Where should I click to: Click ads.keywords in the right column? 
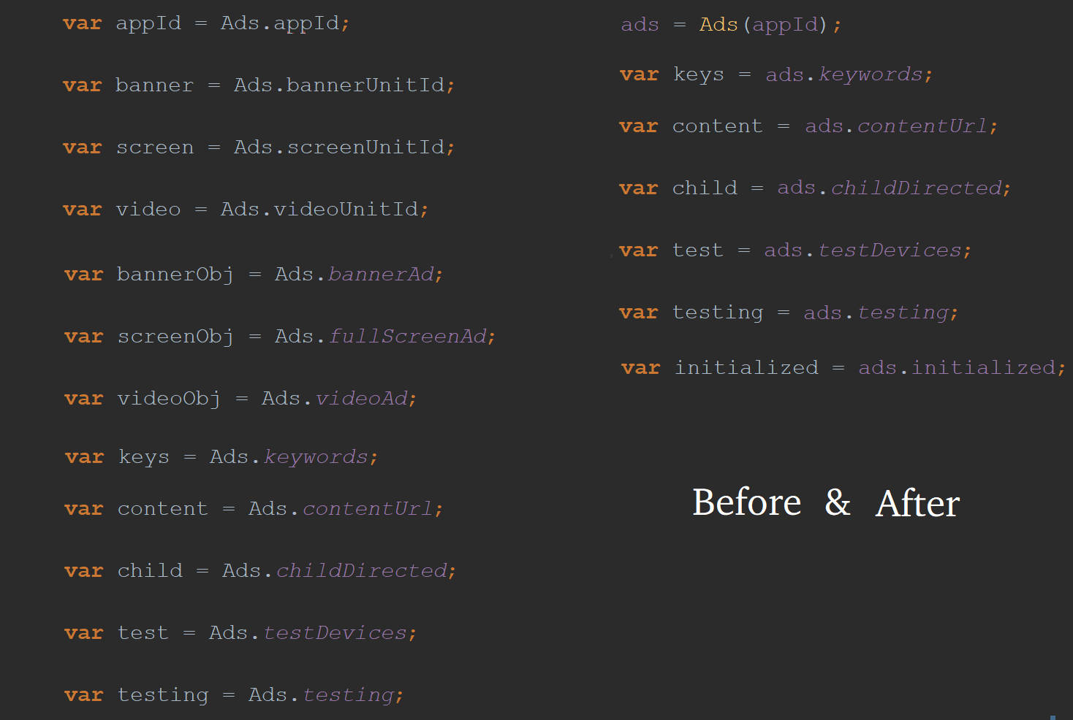point(844,75)
